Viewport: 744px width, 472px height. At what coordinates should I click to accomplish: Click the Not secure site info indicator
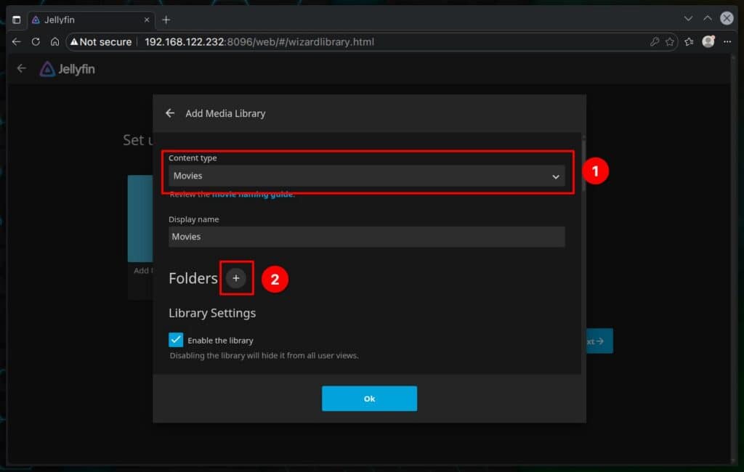tap(100, 42)
